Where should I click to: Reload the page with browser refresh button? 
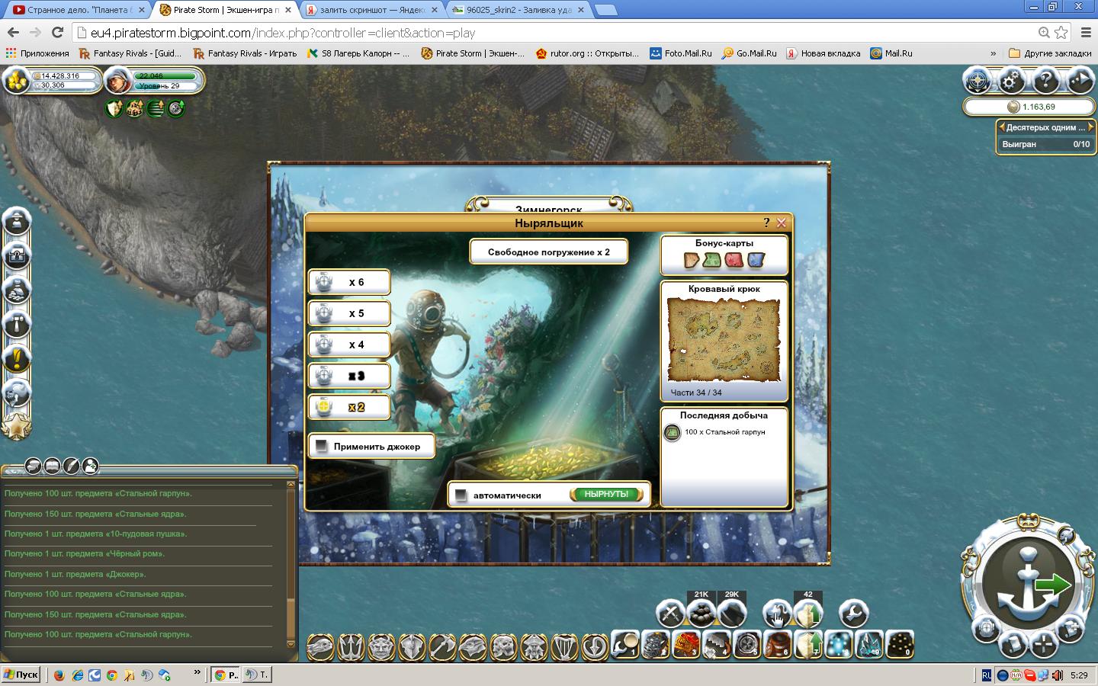57,32
